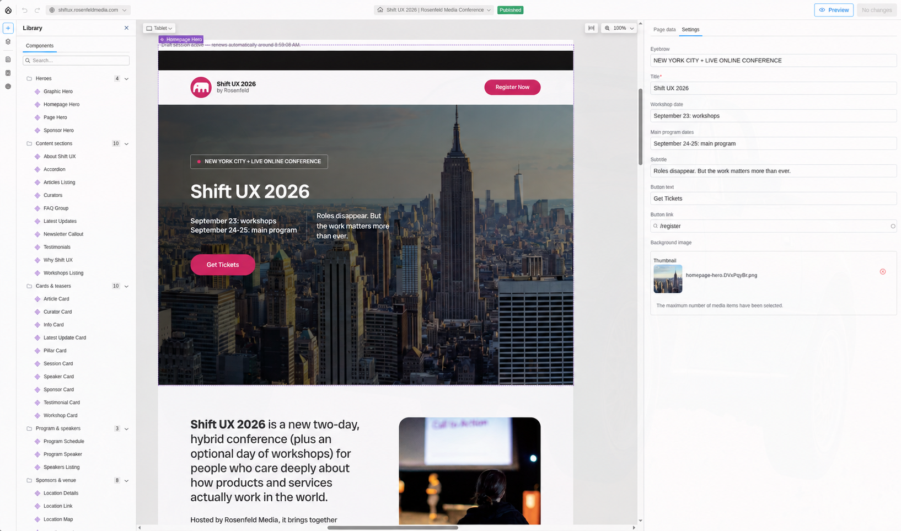Select Workshops Listing component

coord(63,273)
